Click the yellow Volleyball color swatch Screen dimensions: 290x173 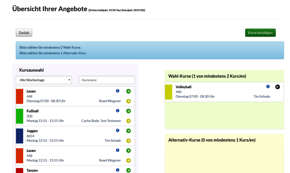click(169, 92)
